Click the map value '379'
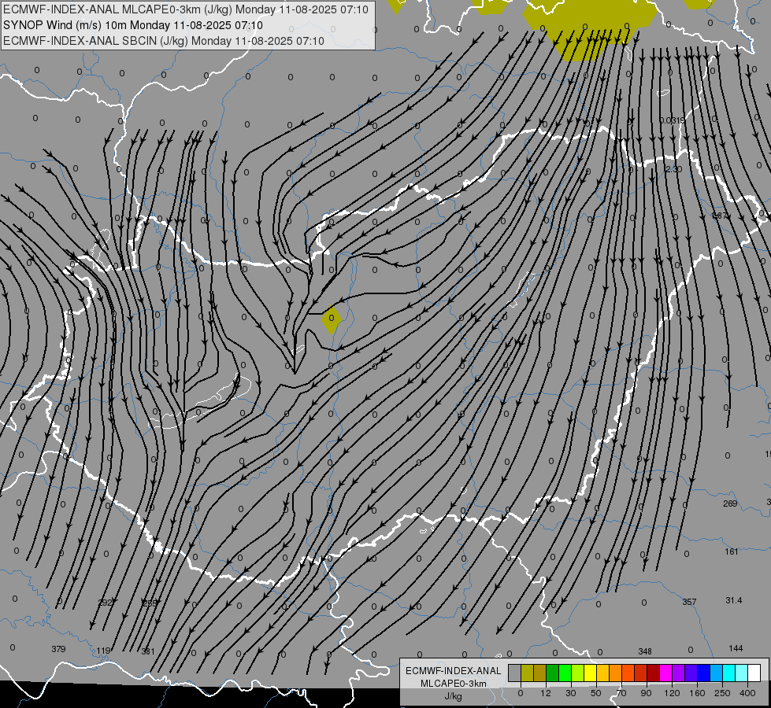Screen dimensions: 771x708 [58, 649]
